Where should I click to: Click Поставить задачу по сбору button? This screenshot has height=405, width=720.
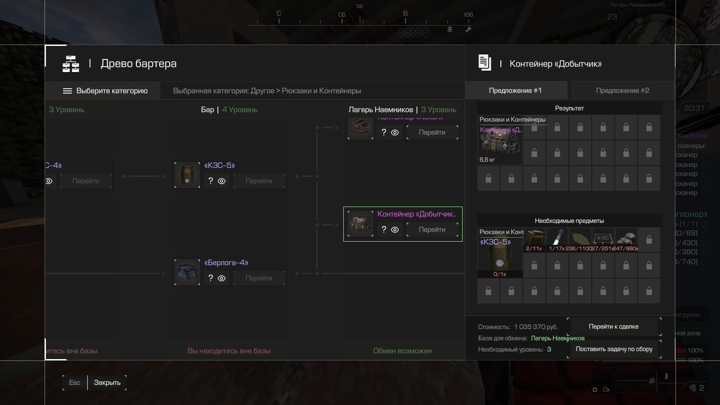(x=614, y=349)
